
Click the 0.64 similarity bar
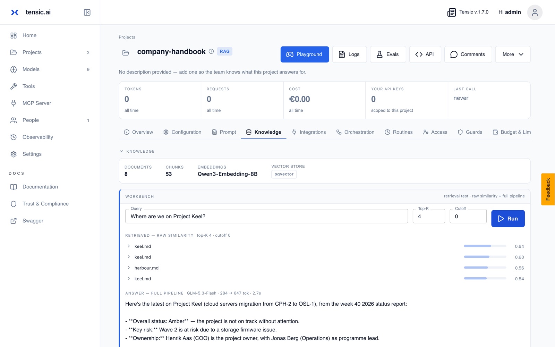pyautogui.click(x=485, y=246)
